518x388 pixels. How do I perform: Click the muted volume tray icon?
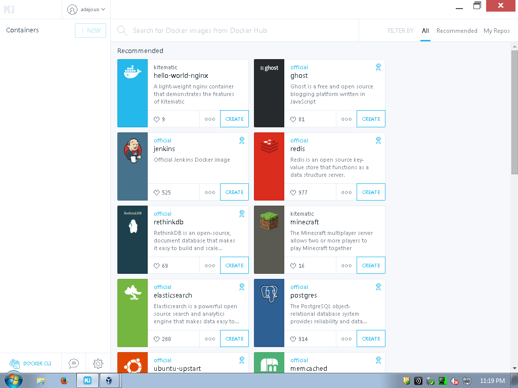click(x=455, y=381)
